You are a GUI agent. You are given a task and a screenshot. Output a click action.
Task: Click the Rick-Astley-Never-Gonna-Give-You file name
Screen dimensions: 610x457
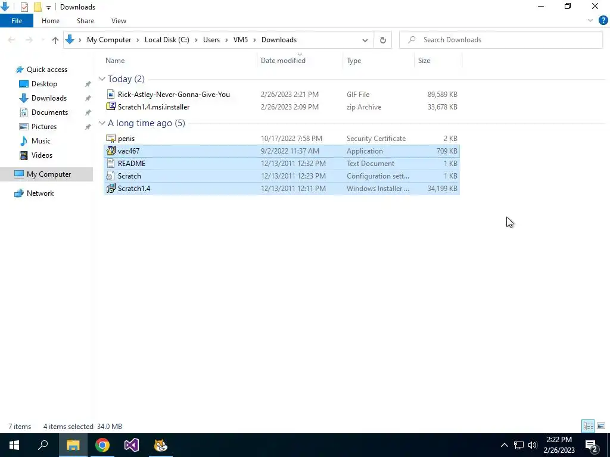(174, 95)
